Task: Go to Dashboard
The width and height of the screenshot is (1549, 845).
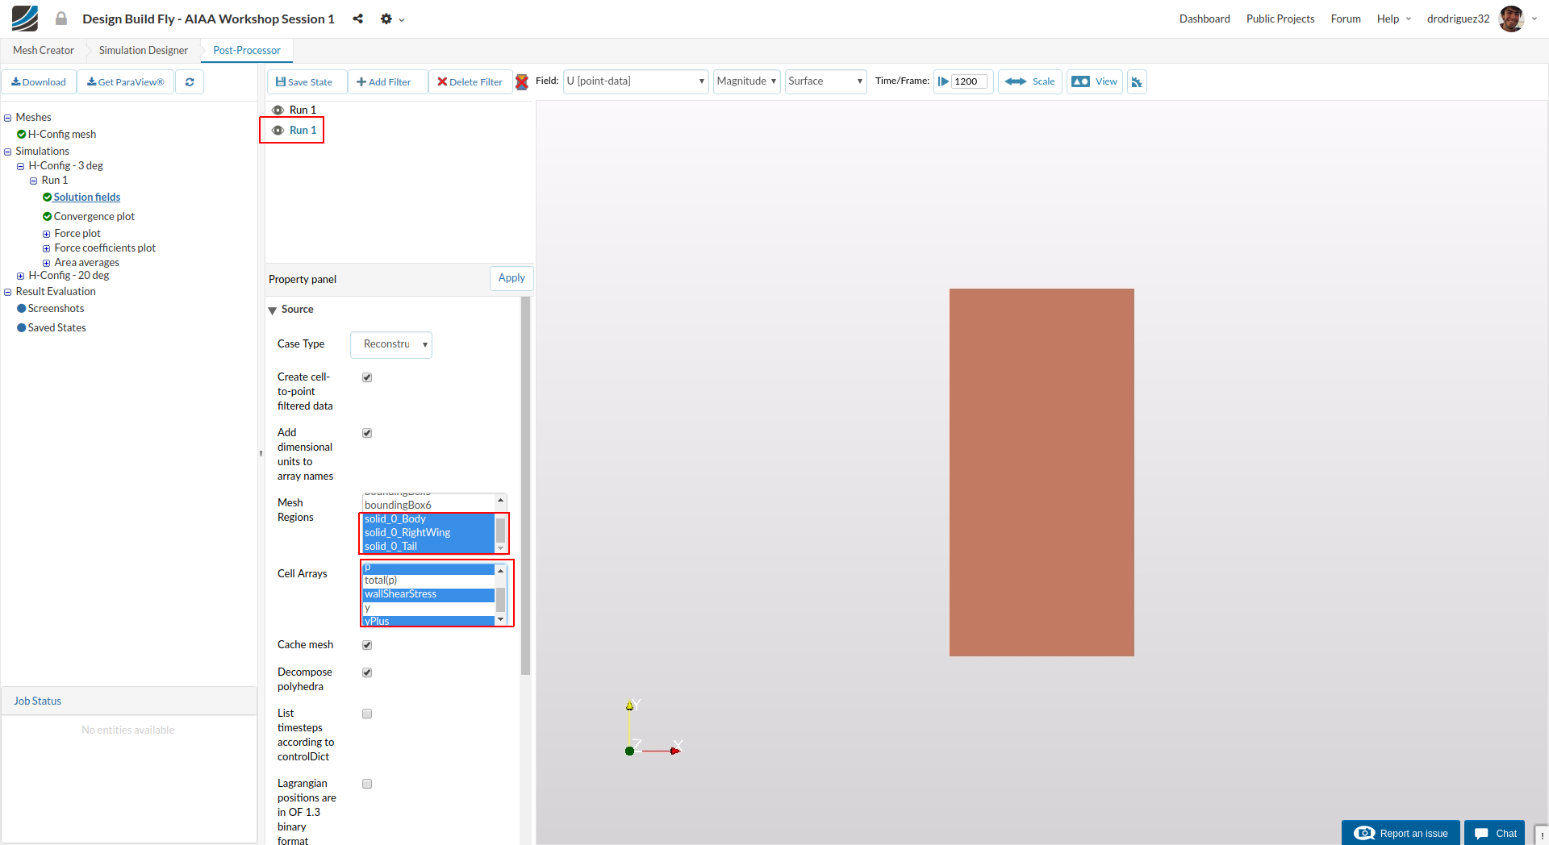Action: [1205, 19]
